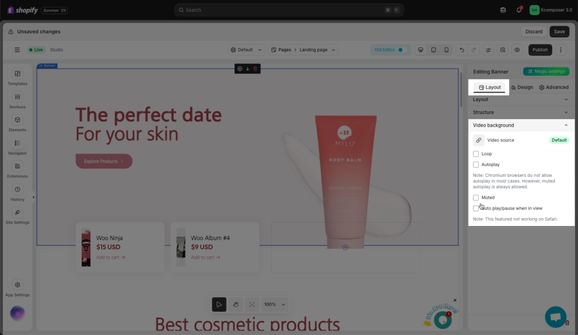The image size is (578, 335).
Task: Click the Studio label
Action: 56,50
